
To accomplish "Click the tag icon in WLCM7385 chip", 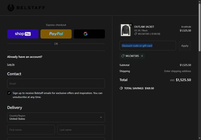I will coord(123,56).
